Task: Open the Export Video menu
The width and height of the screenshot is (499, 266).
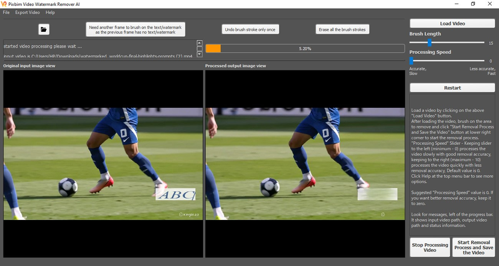Action: click(x=27, y=12)
